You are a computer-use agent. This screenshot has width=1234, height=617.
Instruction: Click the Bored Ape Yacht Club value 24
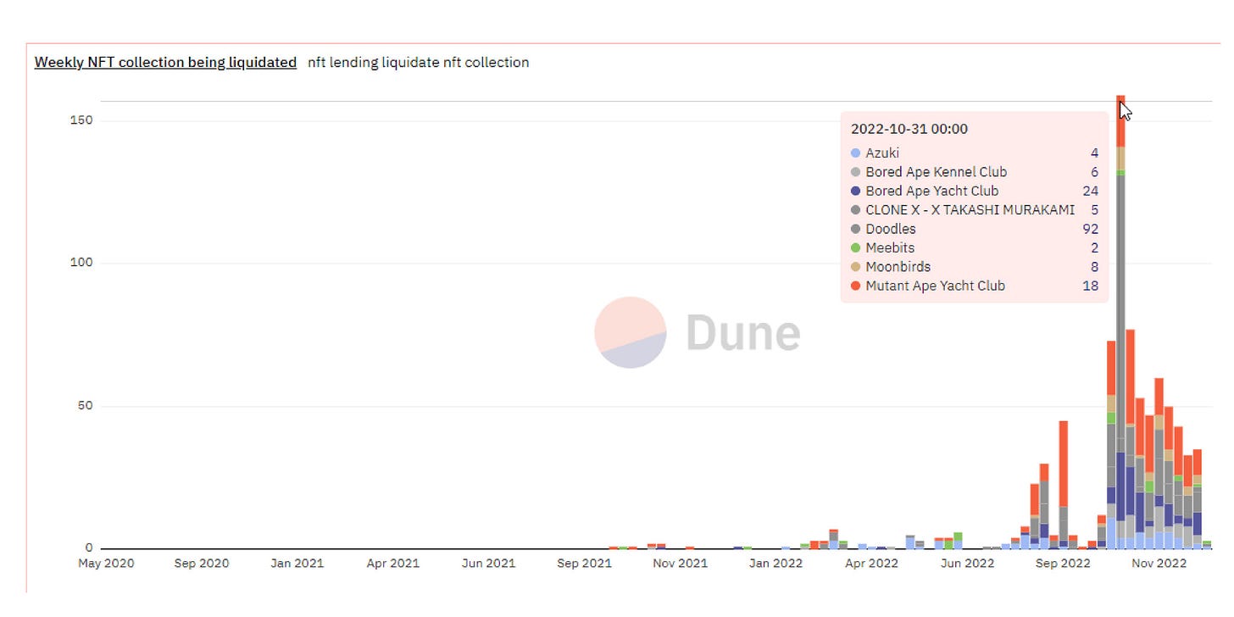(1090, 192)
